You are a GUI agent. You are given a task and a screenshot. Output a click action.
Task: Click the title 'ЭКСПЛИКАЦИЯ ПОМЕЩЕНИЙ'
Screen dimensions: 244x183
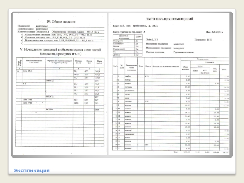[170, 19]
